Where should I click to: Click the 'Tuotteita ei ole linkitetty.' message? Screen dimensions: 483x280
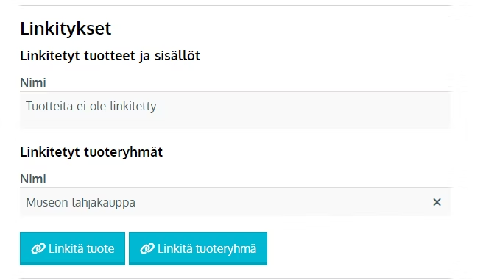point(92,106)
